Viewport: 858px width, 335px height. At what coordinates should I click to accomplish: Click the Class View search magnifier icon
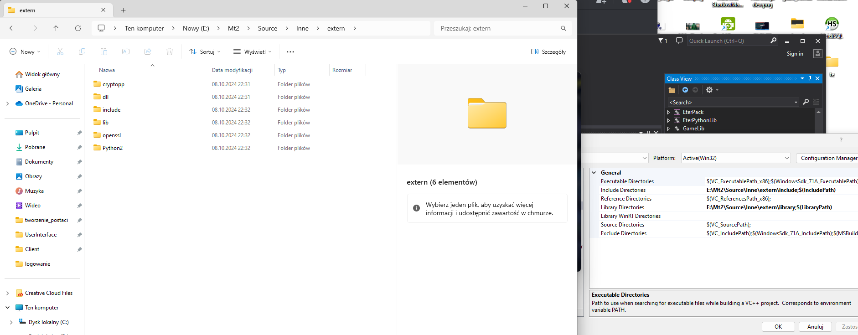coord(806,102)
